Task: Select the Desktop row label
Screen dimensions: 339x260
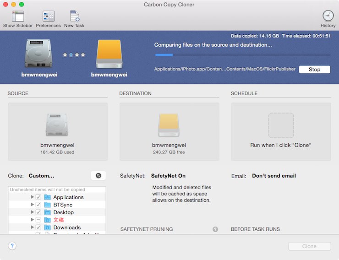Action: pos(64,212)
